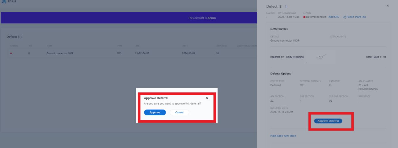Close the Defect 8 side panel
Viewport: 398px width, 148px height.
pyautogui.click(x=388, y=6)
